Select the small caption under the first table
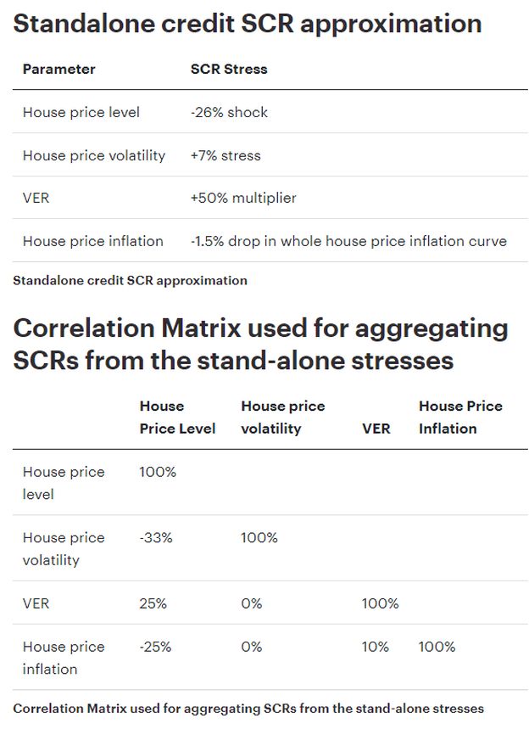The height and width of the screenshot is (729, 529). [x=131, y=280]
